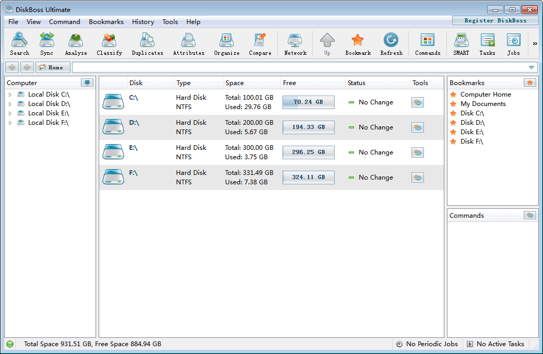Open the View menu
Screen dimensions: 543x354
(33, 21)
